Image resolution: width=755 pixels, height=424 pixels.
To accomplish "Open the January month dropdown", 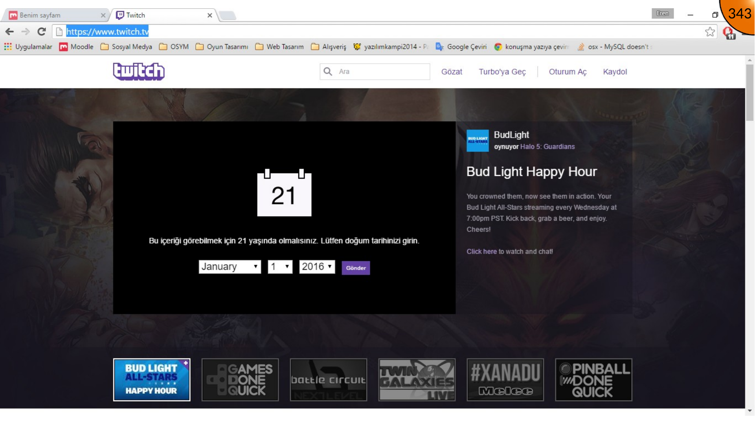I will [230, 267].
